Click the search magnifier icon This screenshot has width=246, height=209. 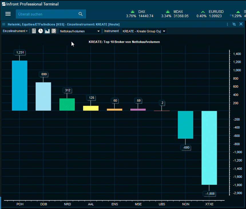pos(80,14)
